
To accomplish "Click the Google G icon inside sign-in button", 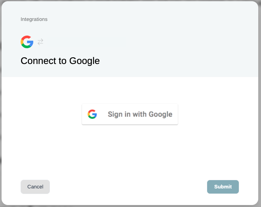I will tap(92, 114).
